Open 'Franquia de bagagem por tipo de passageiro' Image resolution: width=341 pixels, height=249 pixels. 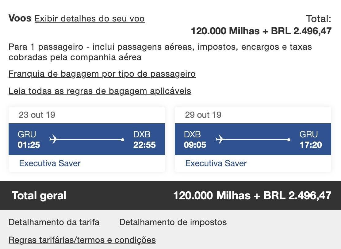tap(102, 74)
